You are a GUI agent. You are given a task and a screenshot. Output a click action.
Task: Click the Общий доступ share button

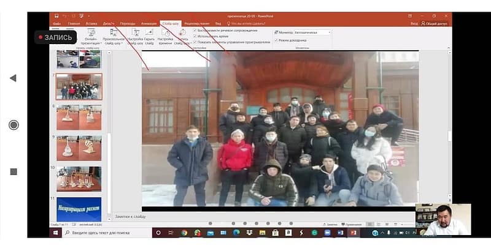[435, 24]
